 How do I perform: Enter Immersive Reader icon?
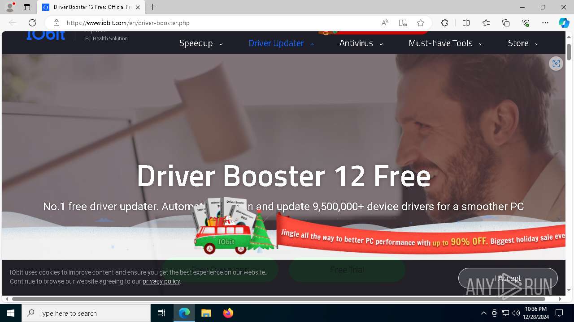pyautogui.click(x=403, y=23)
